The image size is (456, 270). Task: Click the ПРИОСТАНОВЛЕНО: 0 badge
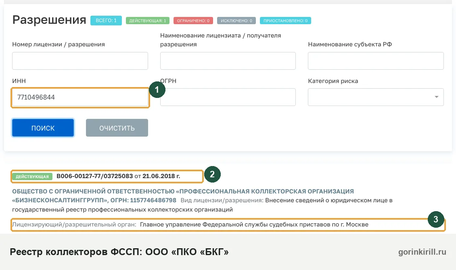(286, 21)
